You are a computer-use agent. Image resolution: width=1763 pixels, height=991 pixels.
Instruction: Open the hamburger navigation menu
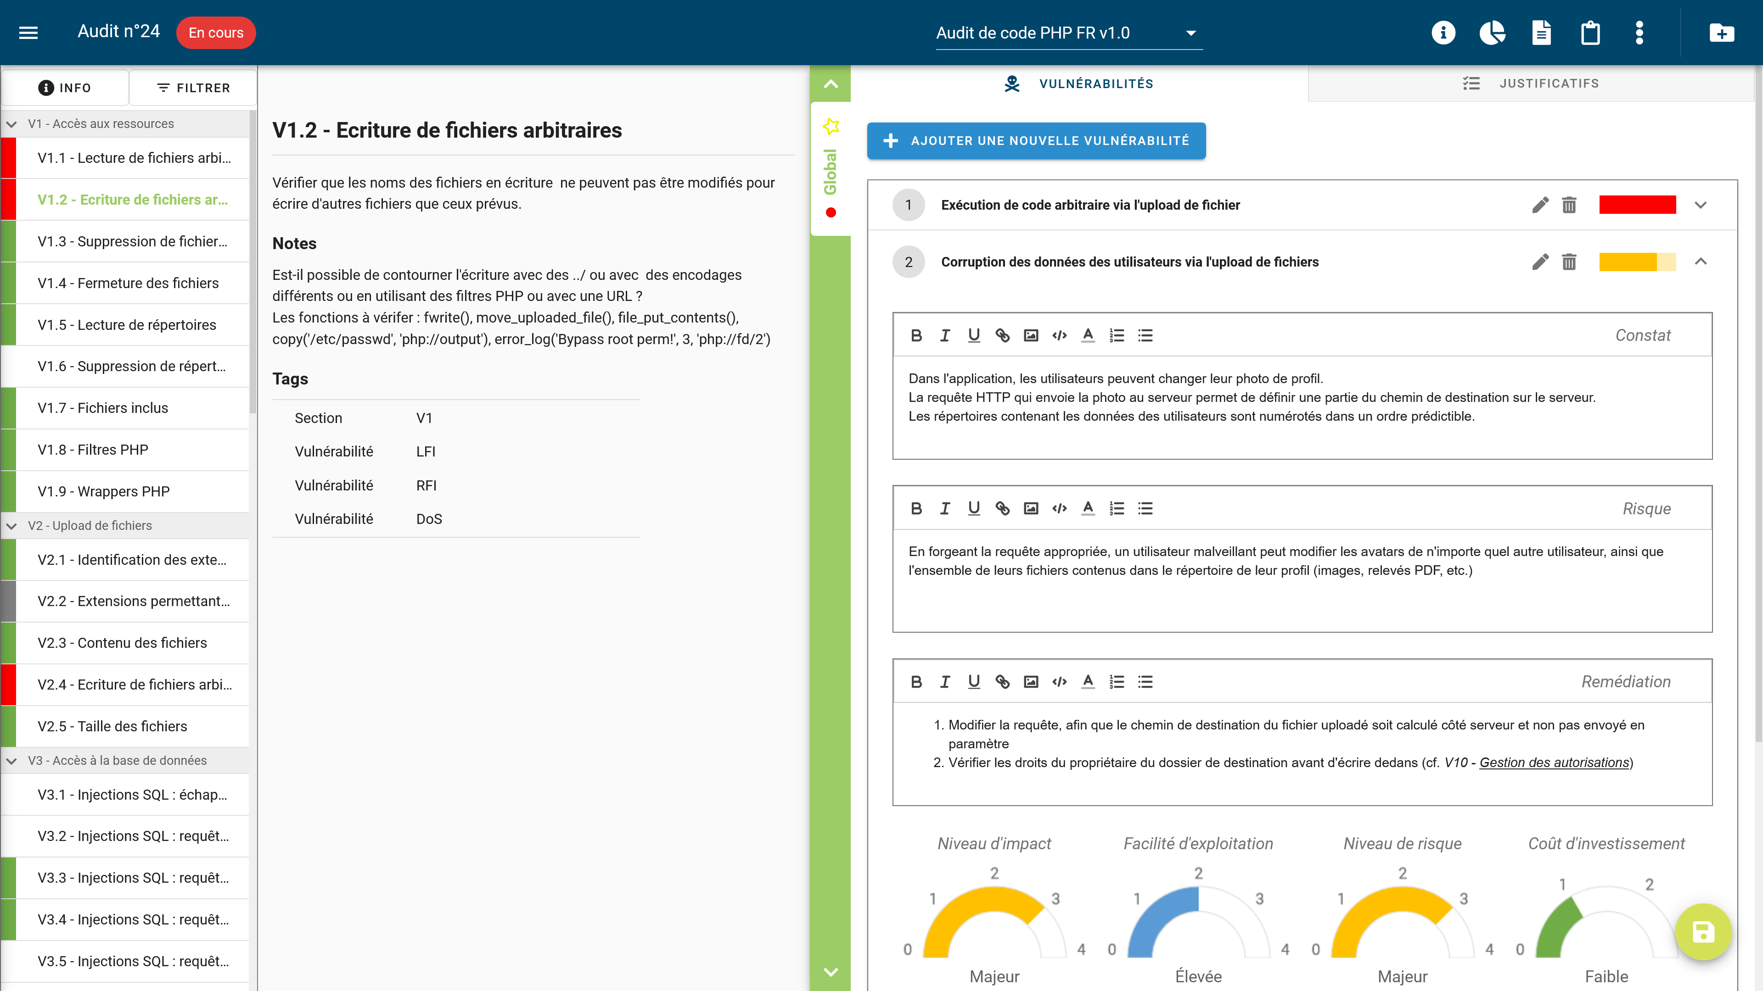(x=28, y=32)
